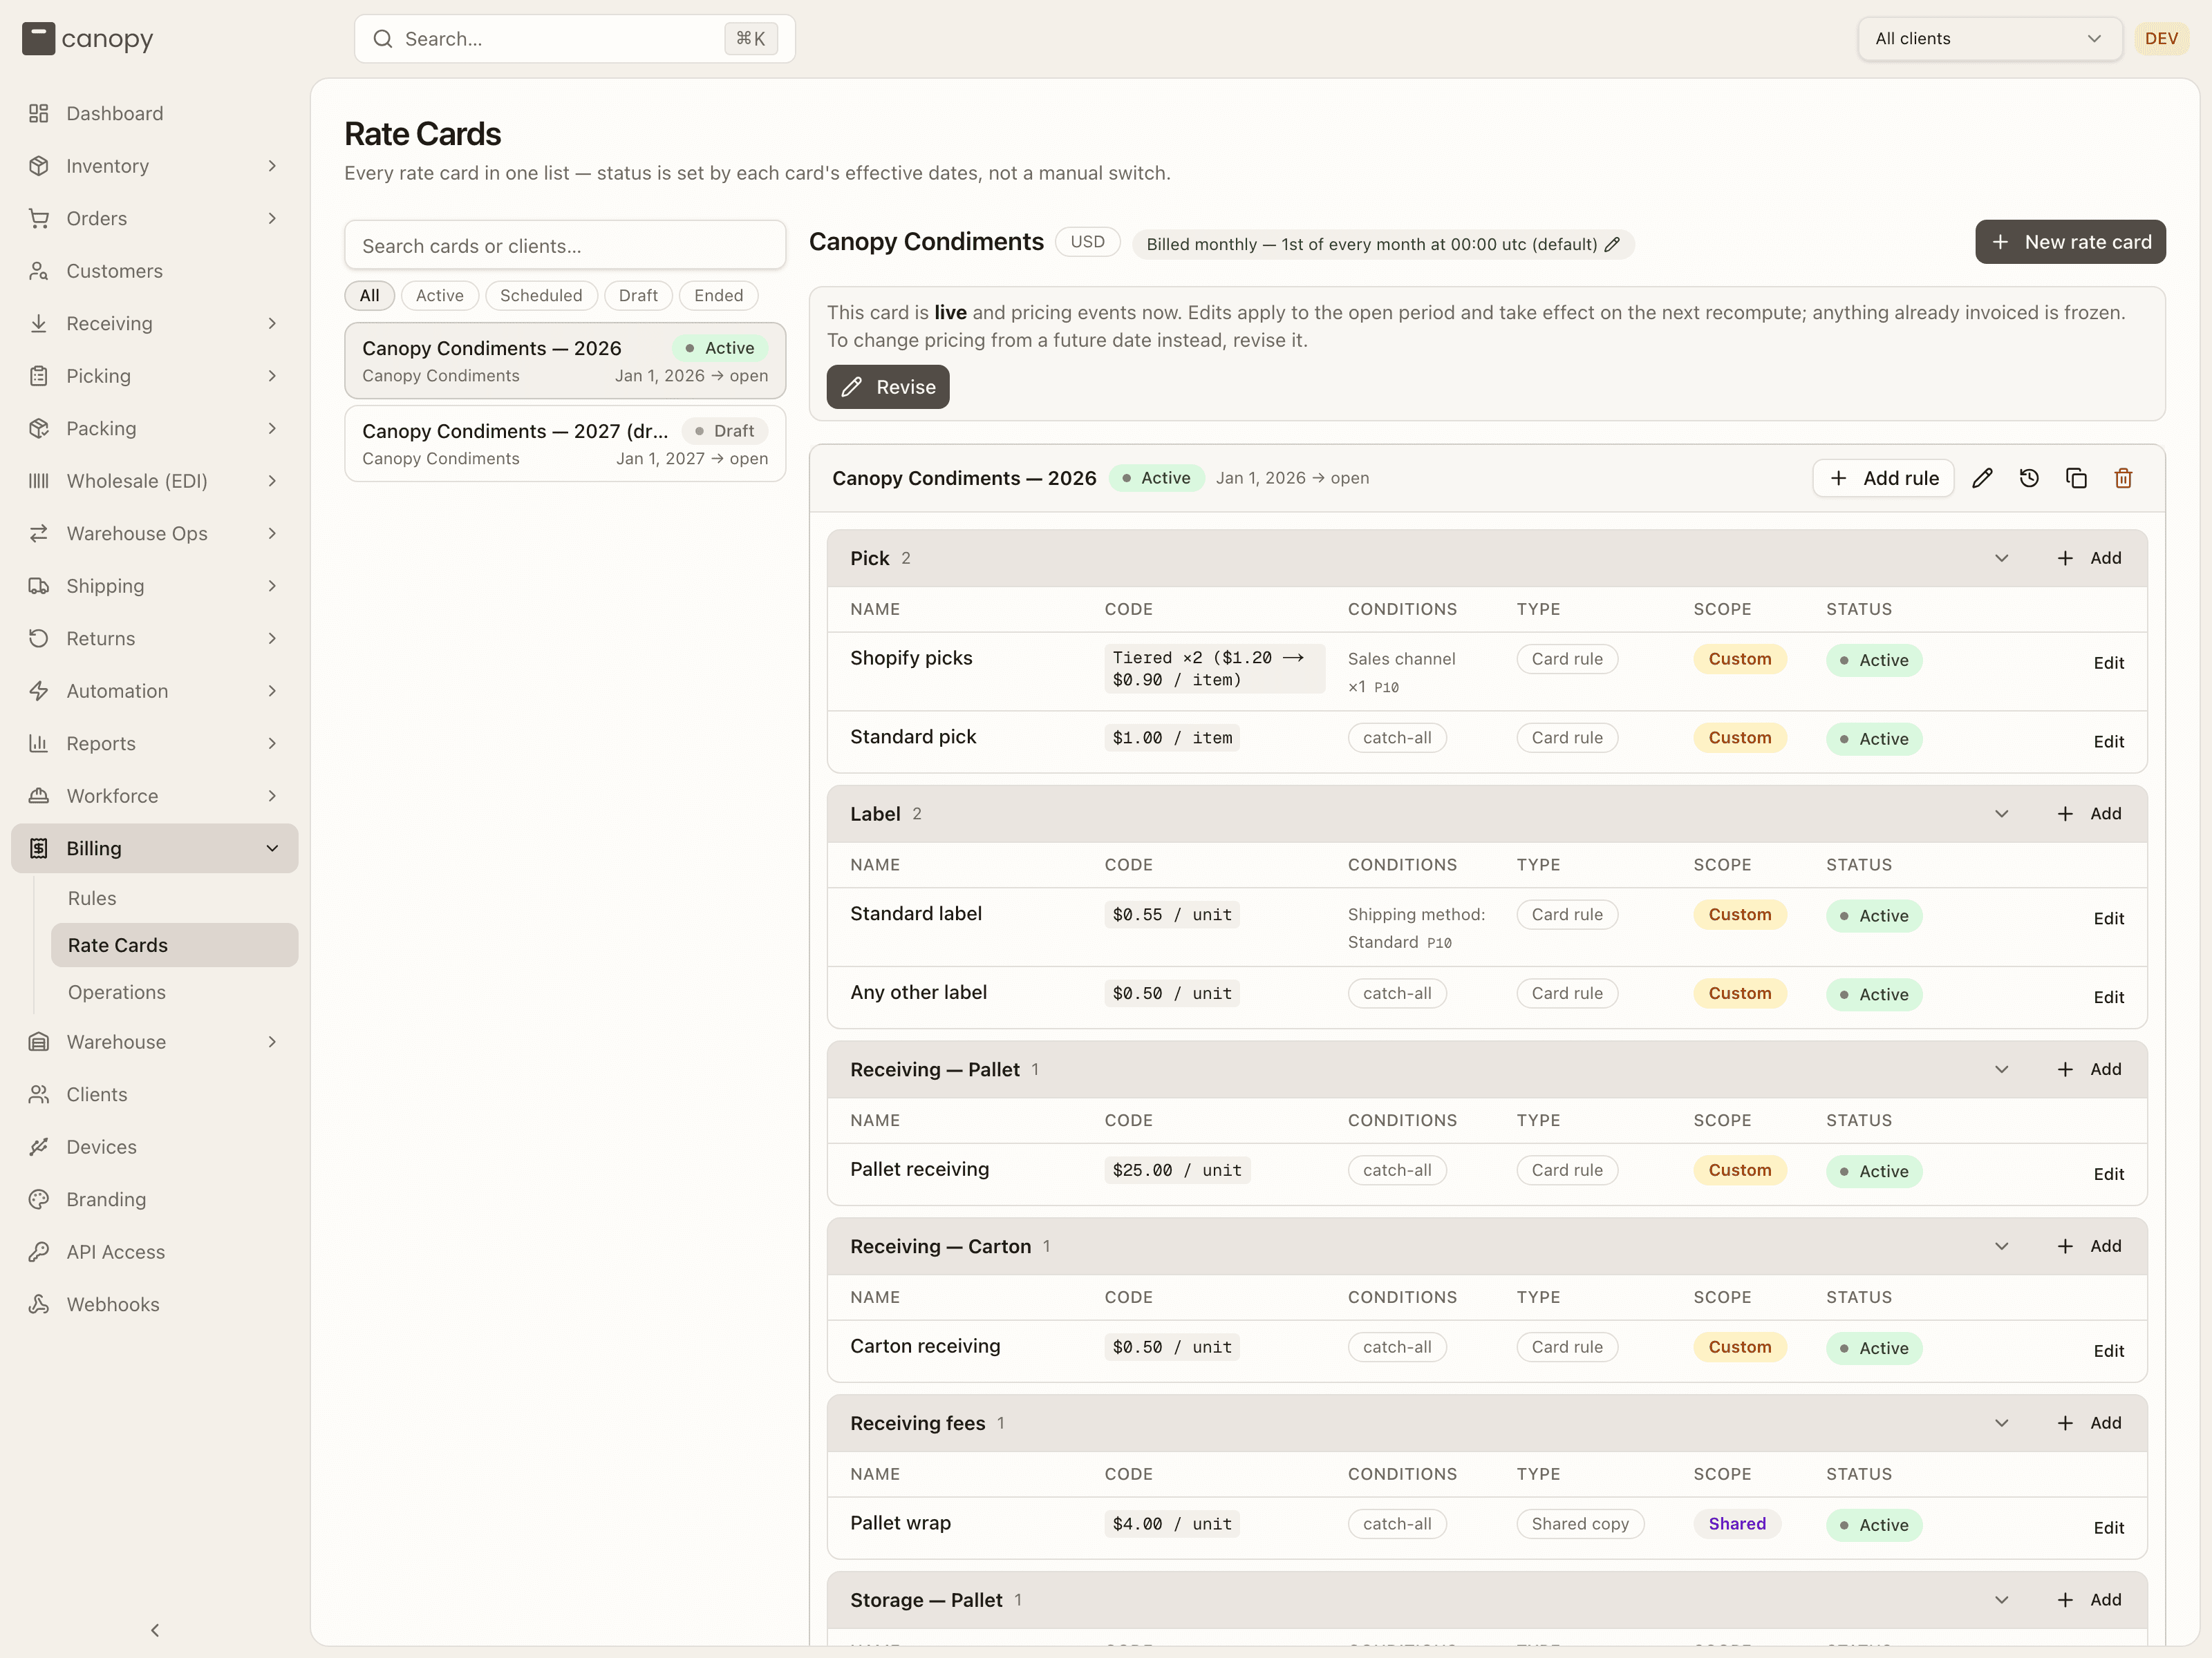The image size is (2212, 1658).
Task: Edit billing schedule via small pencil icon
Action: pos(1612,245)
